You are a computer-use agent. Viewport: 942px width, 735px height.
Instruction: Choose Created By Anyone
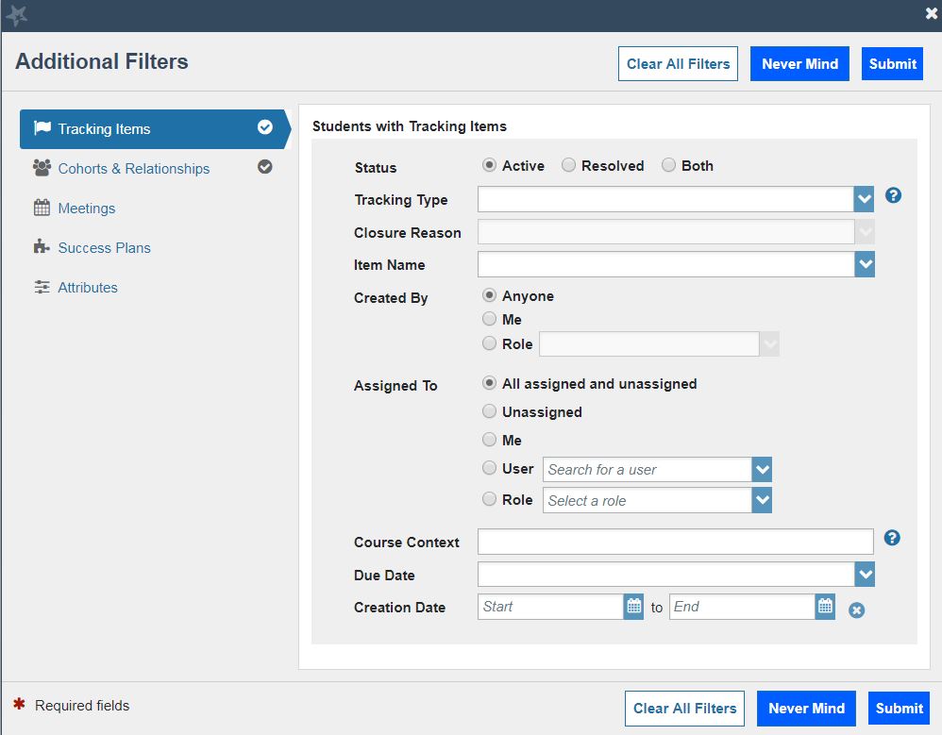tap(489, 294)
